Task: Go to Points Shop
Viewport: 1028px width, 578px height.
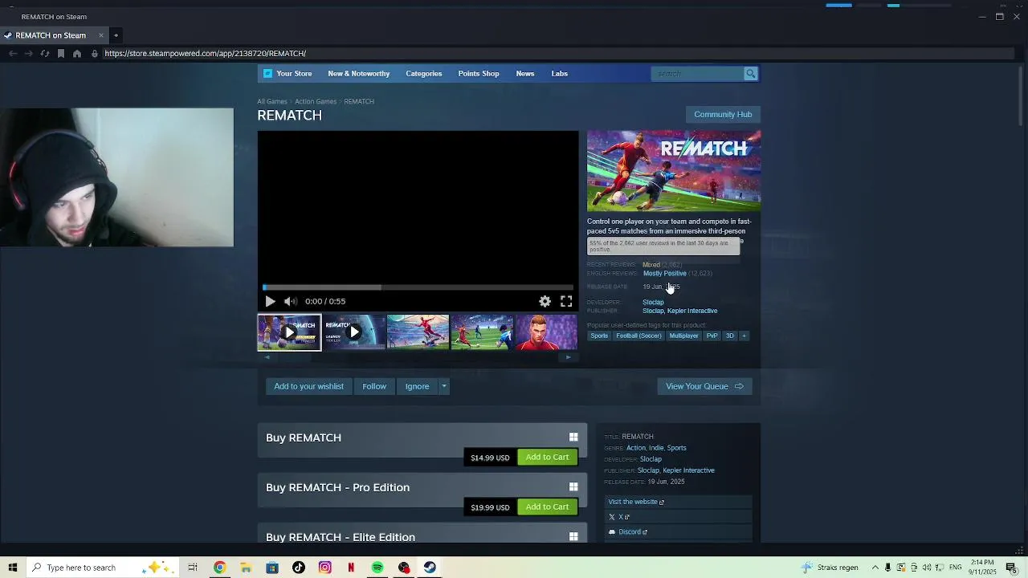Action: pyautogui.click(x=479, y=74)
